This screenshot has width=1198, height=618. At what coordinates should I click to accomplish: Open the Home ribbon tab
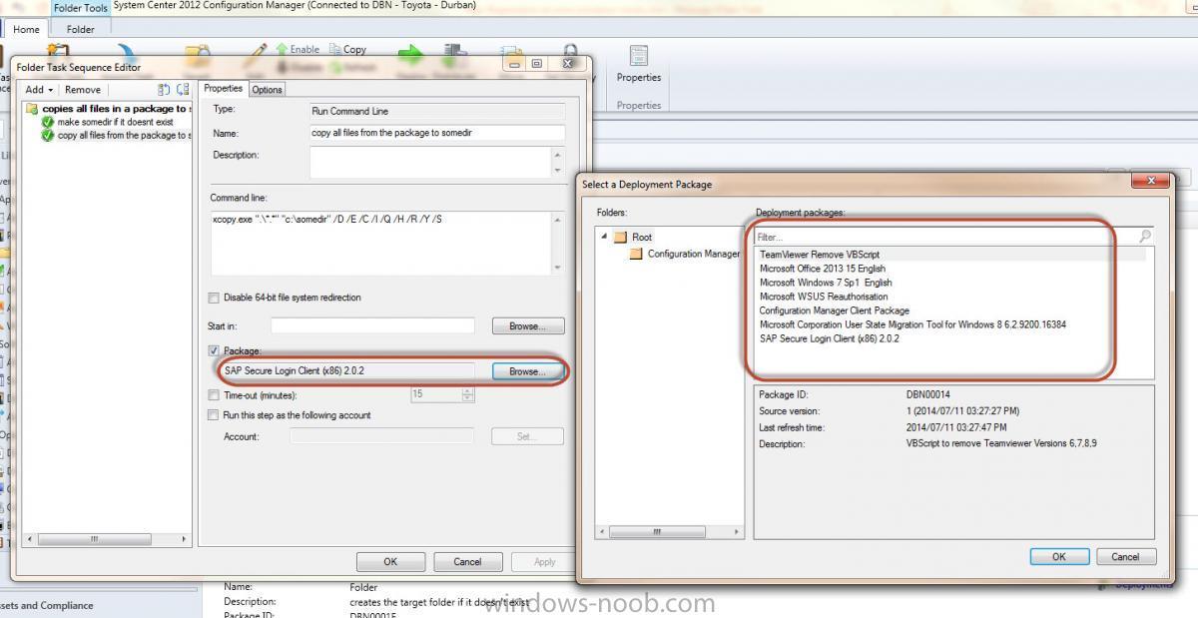coord(26,29)
